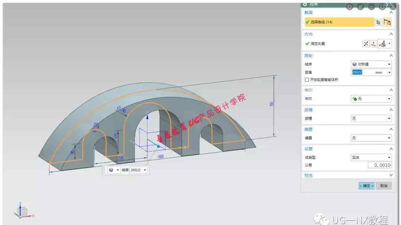
Task: Open the 拔模 dropdown
Action: 371,119
